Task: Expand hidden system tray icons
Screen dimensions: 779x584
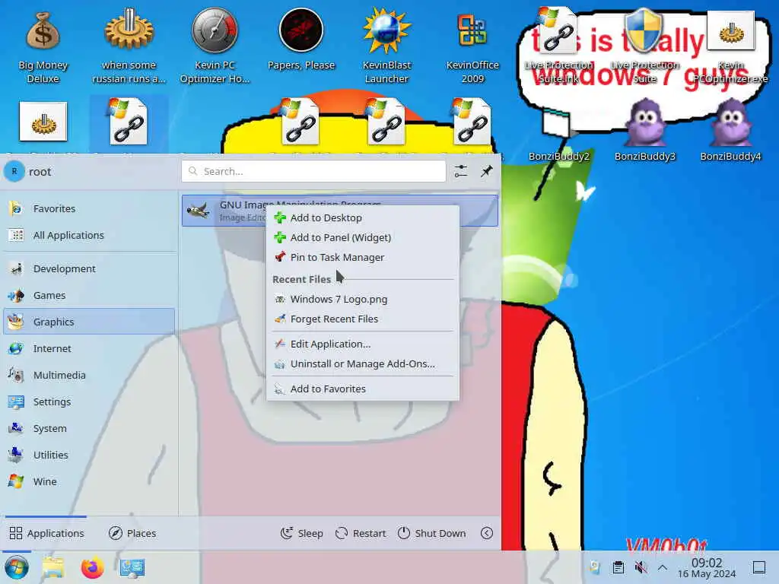Action: pyautogui.click(x=663, y=567)
